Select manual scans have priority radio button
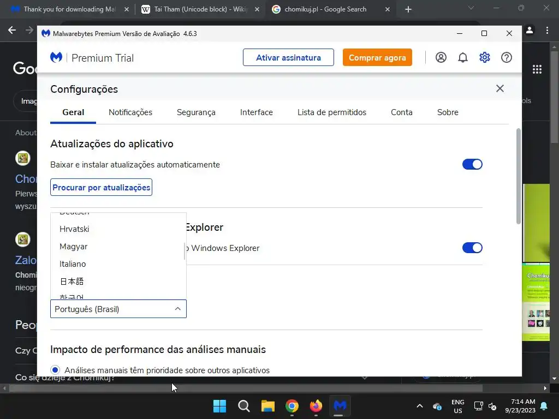Image resolution: width=559 pixels, height=419 pixels. [55, 370]
